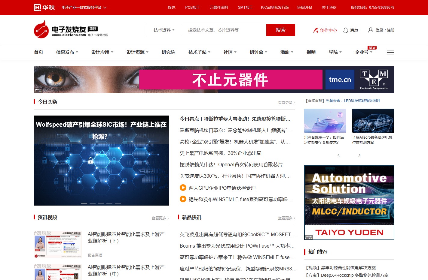Expand the 技术子站 menu
428x280 pixels.
[x=199, y=52]
